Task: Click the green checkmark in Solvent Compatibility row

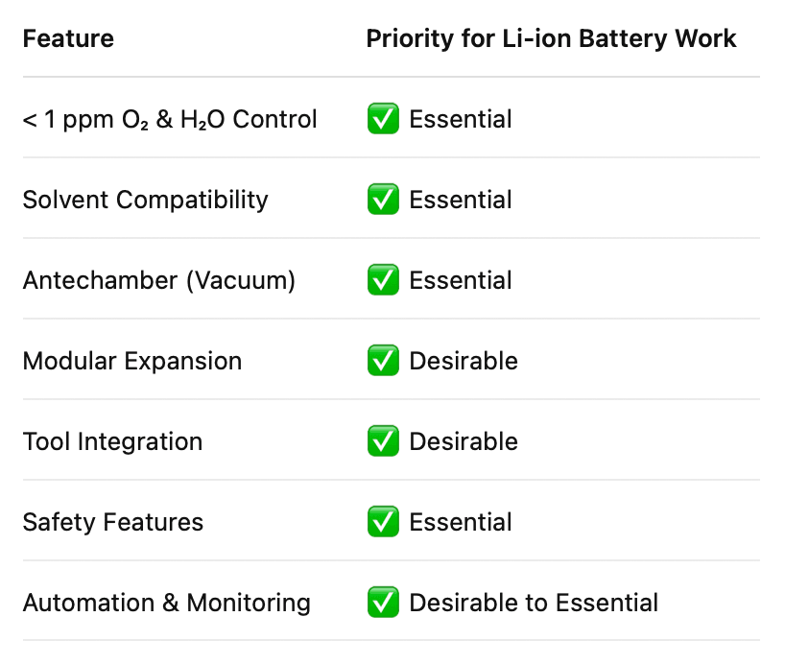Action: 383,200
